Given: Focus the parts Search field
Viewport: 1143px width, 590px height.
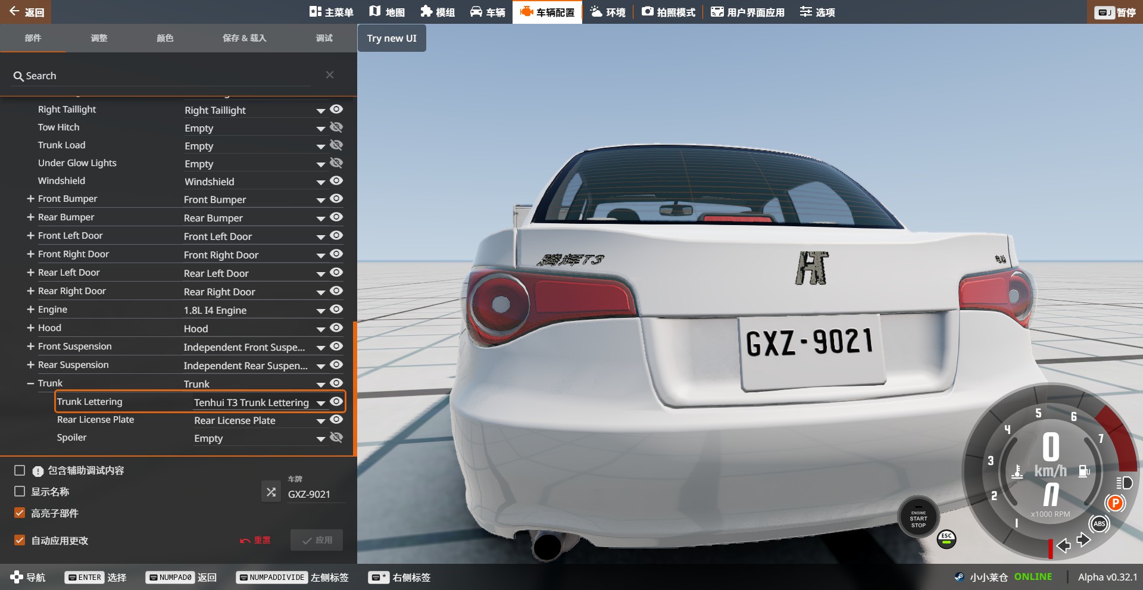Looking at the screenshot, I should pos(162,76).
